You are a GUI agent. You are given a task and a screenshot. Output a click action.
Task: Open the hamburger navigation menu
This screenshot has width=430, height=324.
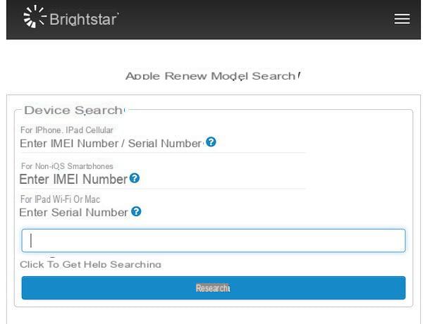[x=402, y=19]
